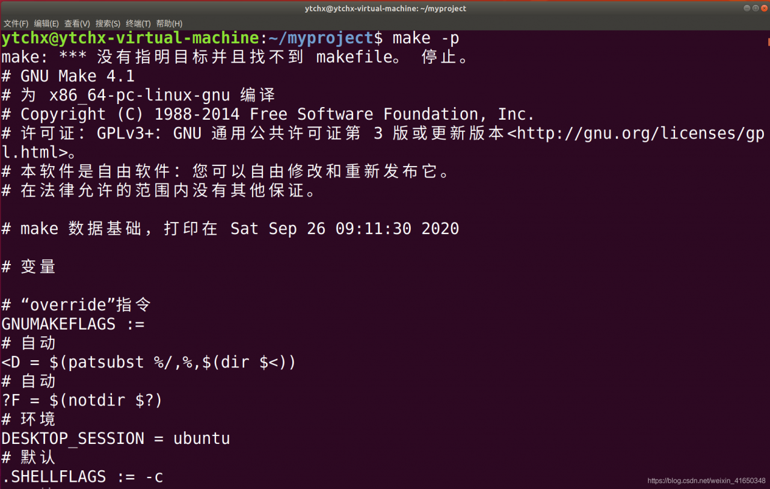770x489 pixels.
Task: Open the 搜索(S) menu
Action: 108,23
